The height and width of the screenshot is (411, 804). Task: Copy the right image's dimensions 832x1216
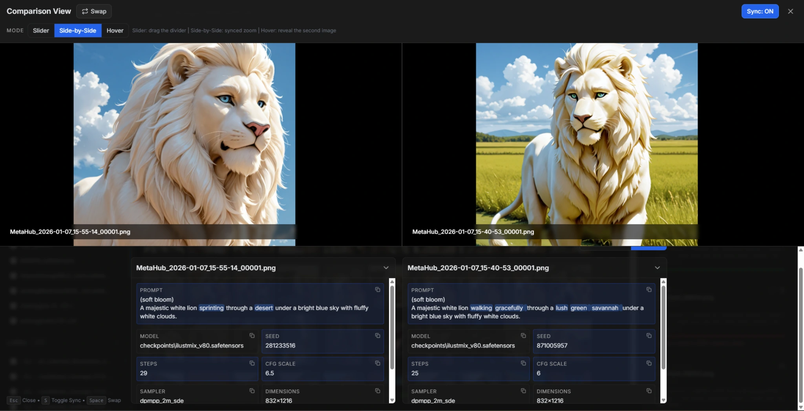[648, 391]
